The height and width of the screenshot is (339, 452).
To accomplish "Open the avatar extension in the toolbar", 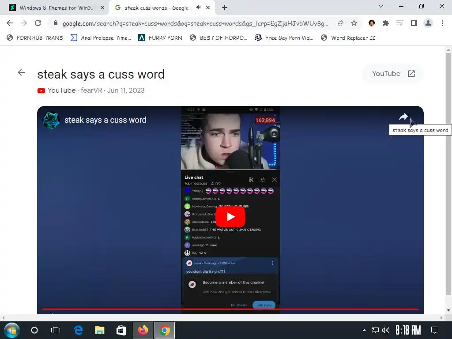I will pyautogui.click(x=372, y=23).
